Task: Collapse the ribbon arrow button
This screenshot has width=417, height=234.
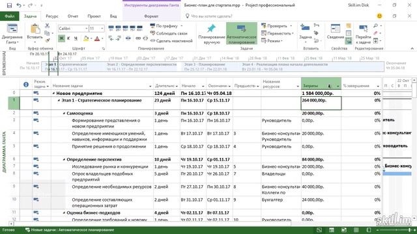Action: coord(412,48)
